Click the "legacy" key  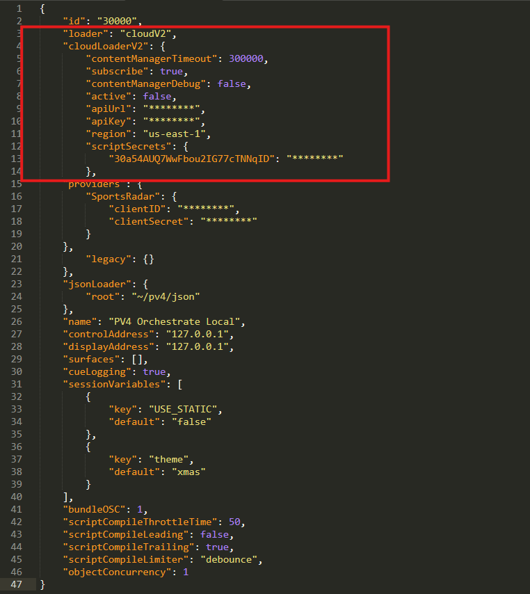[x=109, y=259]
